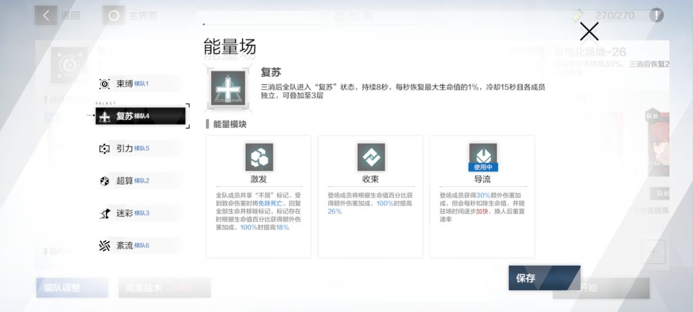The width and height of the screenshot is (693, 312).
Task: Click the red-haired 队长 character portrait
Action: [658, 144]
